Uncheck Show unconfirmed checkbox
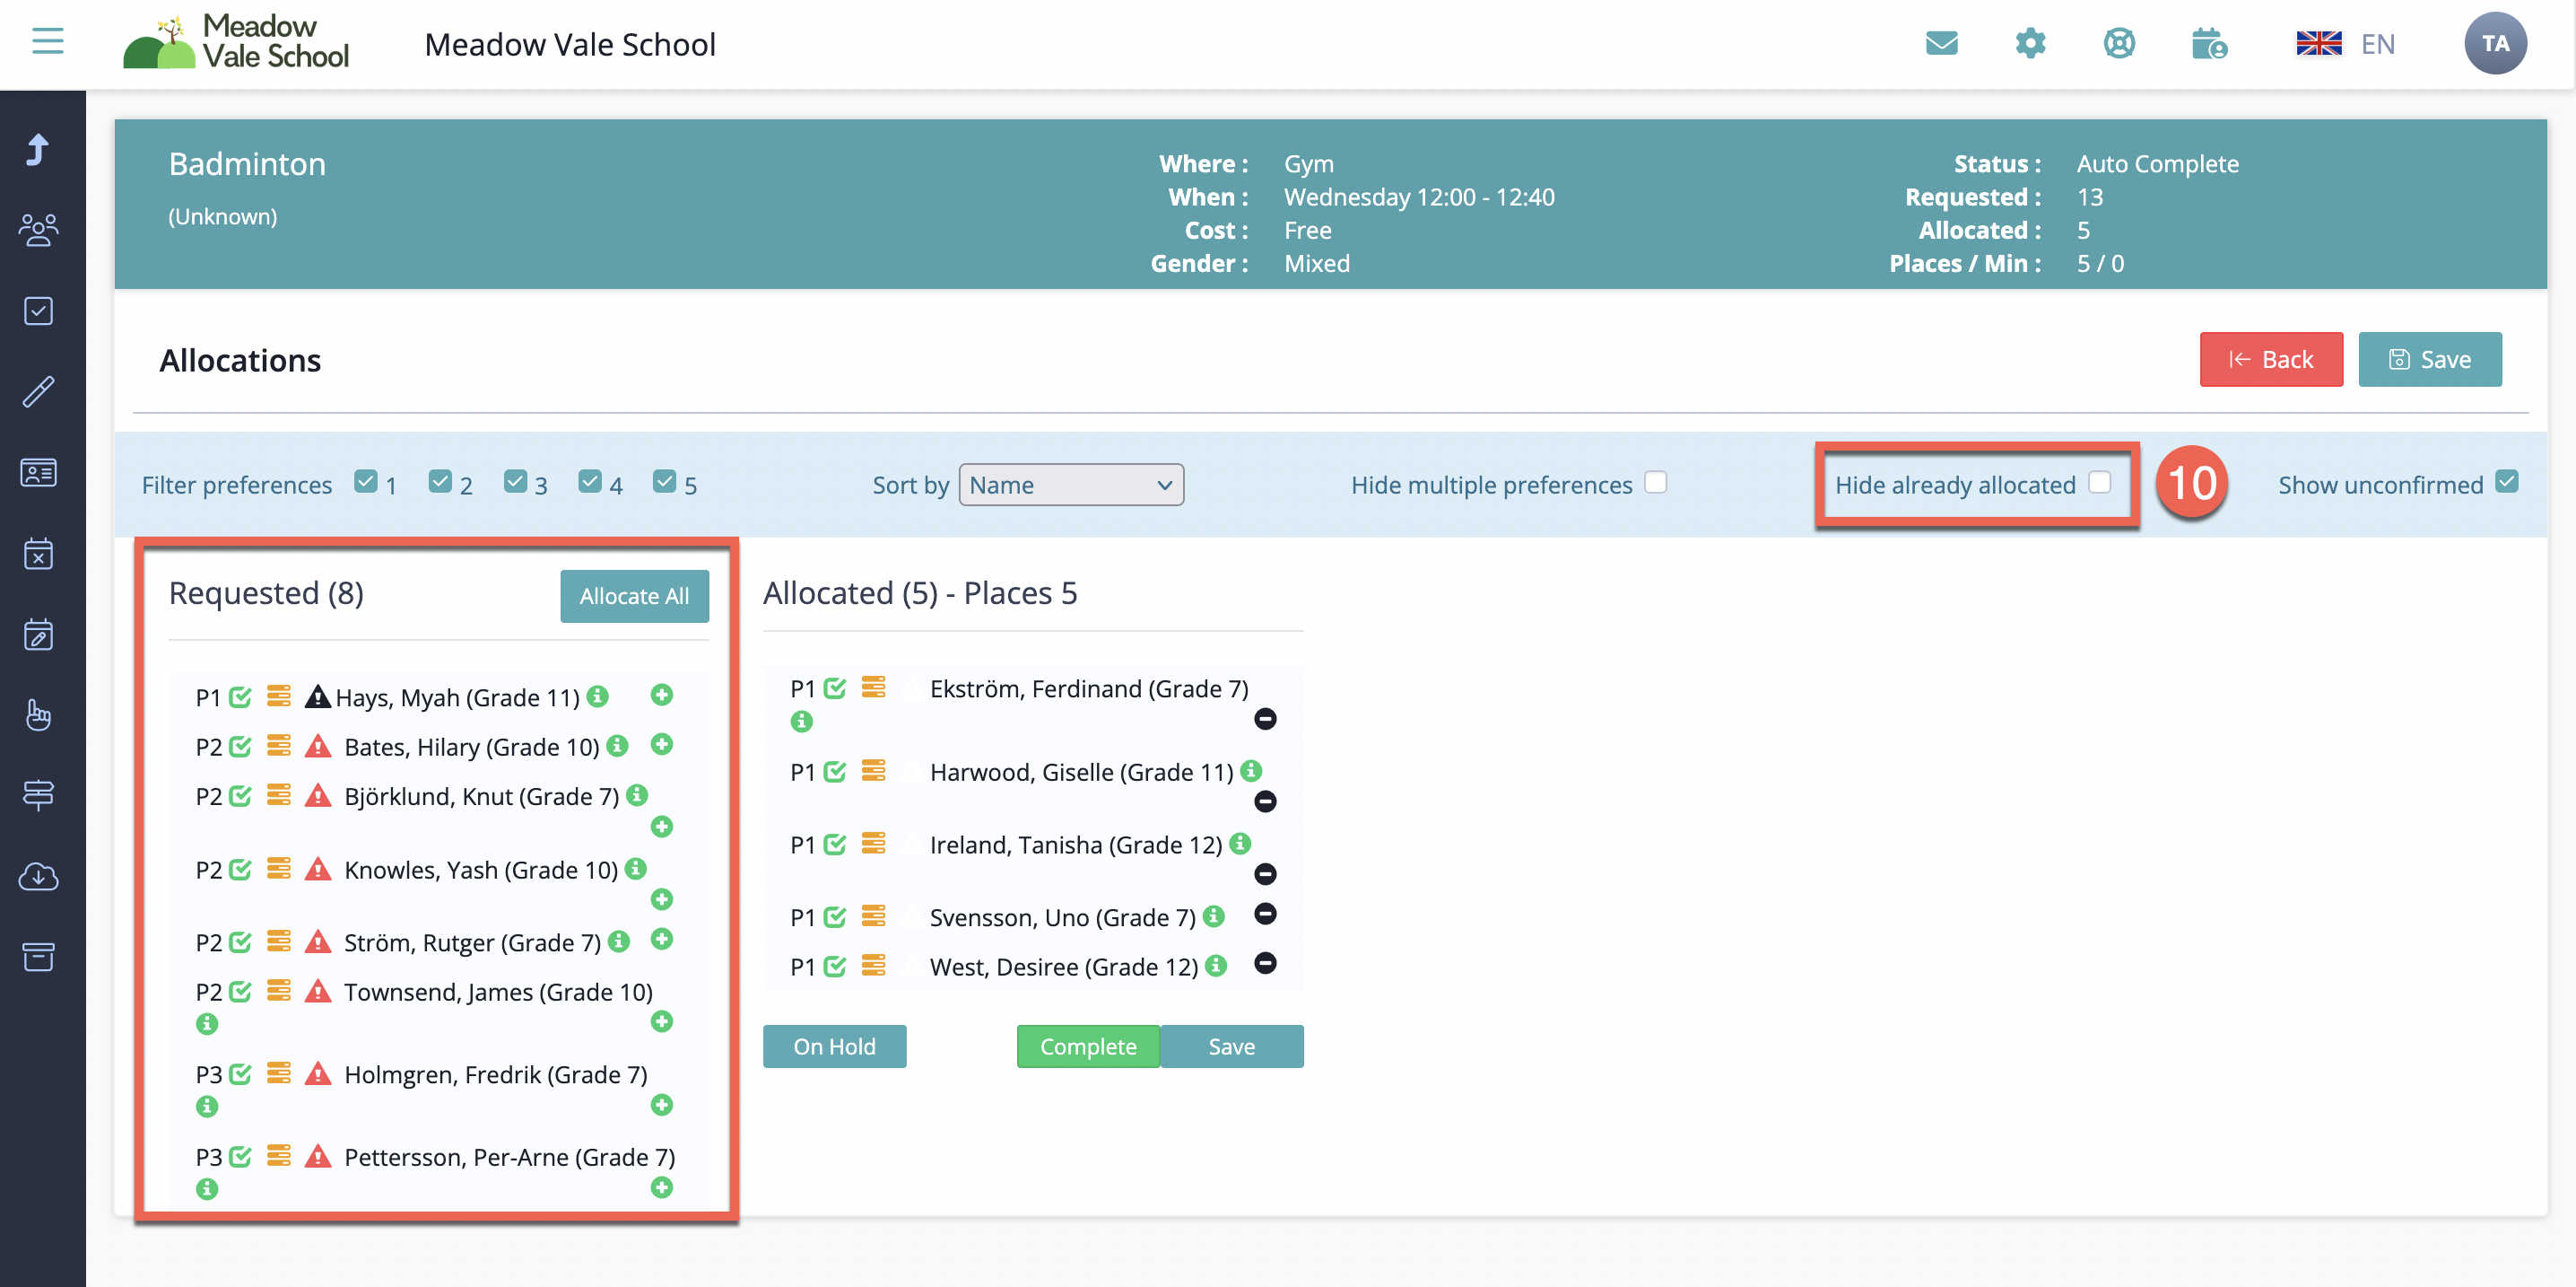Viewport: 2576px width, 1287px height. click(x=2507, y=482)
